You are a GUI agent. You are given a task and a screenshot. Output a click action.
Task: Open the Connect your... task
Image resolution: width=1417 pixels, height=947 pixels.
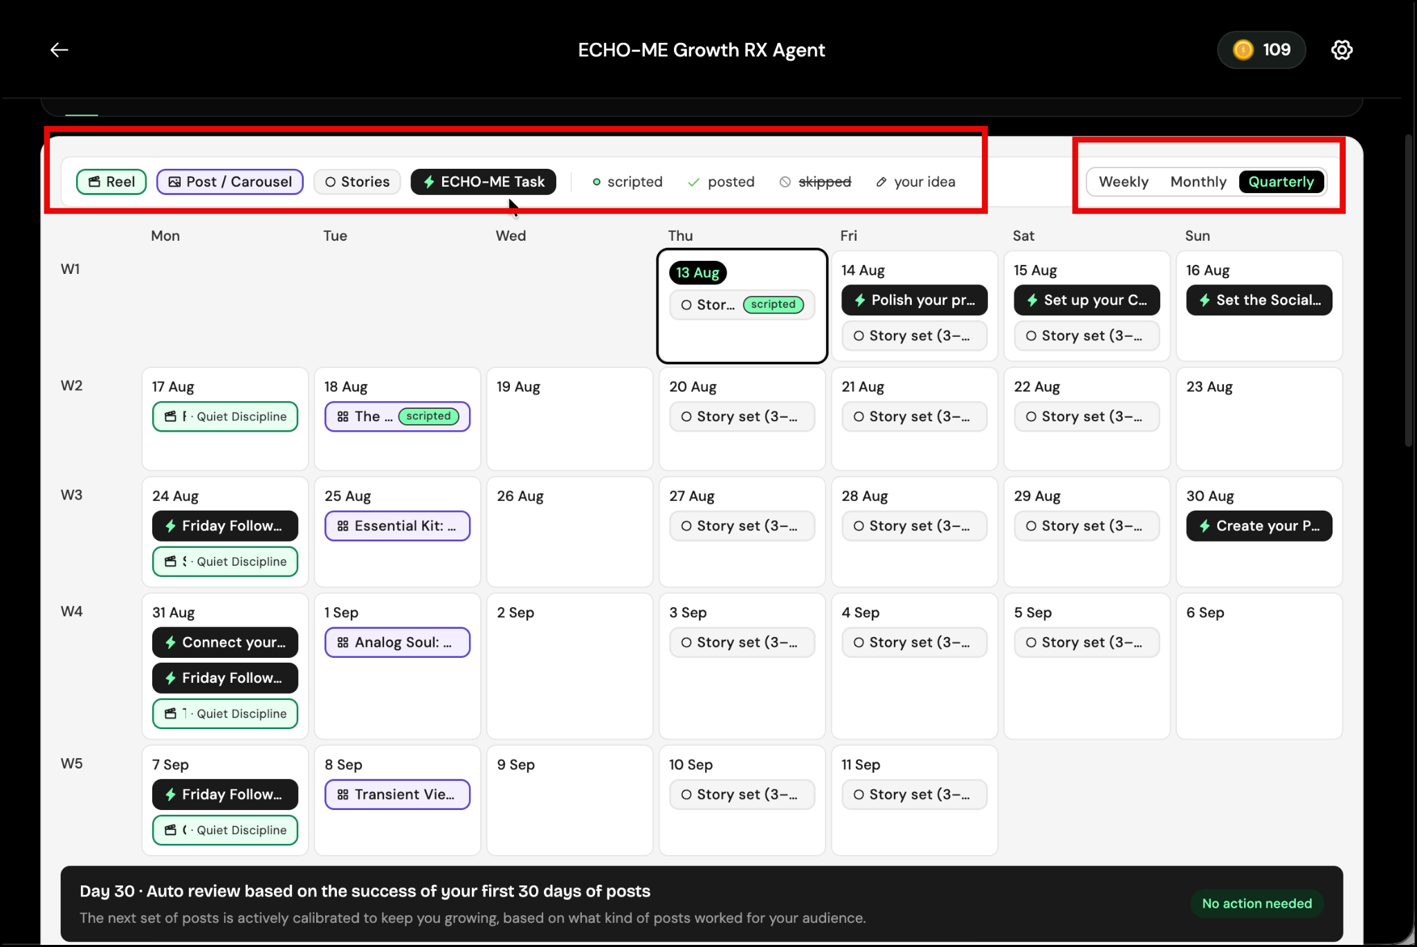click(x=225, y=642)
